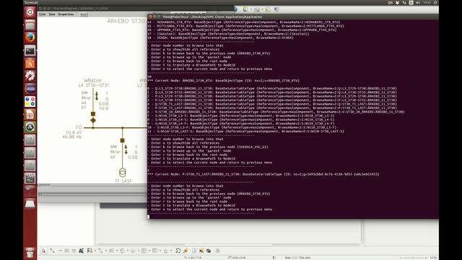Launch Firefox from the dock
Viewport: 462px width, 260px height.
(x=30, y=38)
